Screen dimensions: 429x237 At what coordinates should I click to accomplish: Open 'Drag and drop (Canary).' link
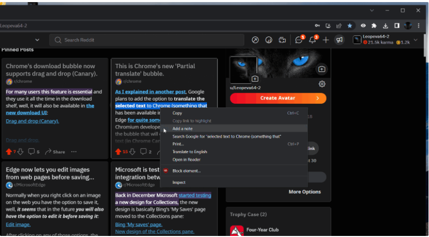pyautogui.click(x=32, y=121)
